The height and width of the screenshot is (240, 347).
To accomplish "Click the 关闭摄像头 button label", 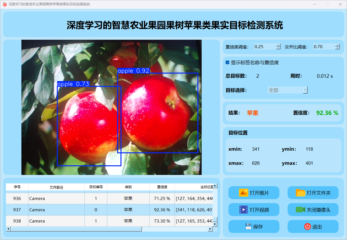I will 319,210.
